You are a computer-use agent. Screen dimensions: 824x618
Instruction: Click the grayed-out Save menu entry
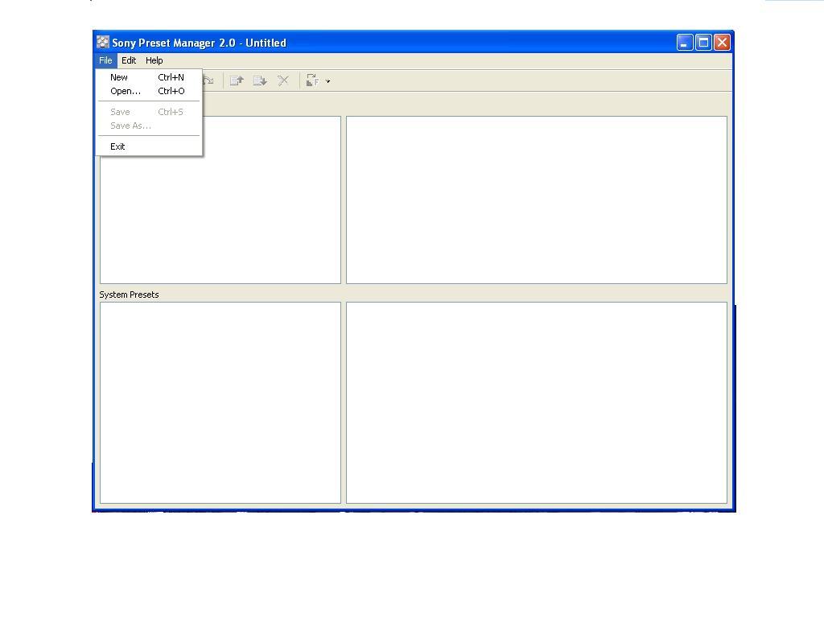(120, 111)
